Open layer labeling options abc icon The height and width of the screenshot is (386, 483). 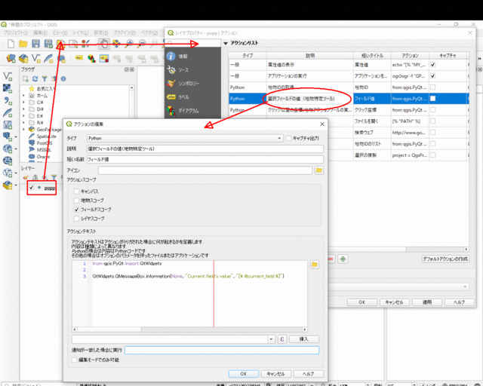click(x=78, y=58)
